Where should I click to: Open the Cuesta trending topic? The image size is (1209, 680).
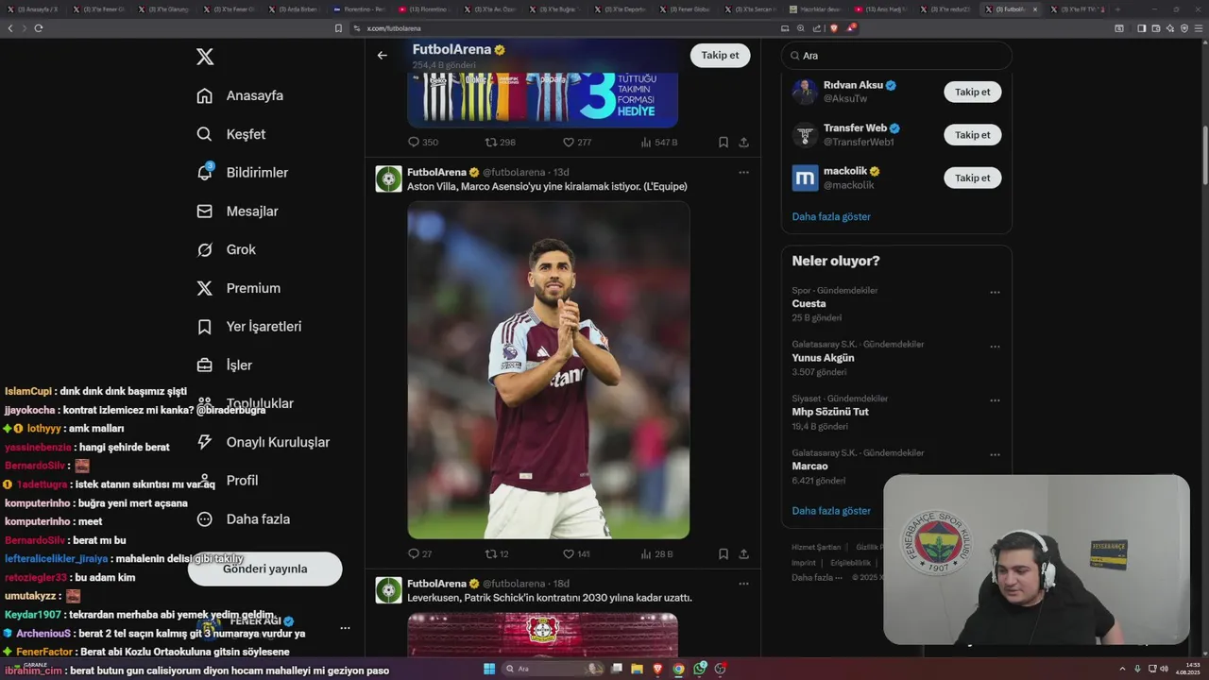tap(809, 304)
